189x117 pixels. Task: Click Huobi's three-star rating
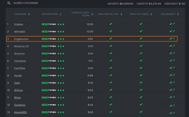pyautogui.click(x=61, y=76)
